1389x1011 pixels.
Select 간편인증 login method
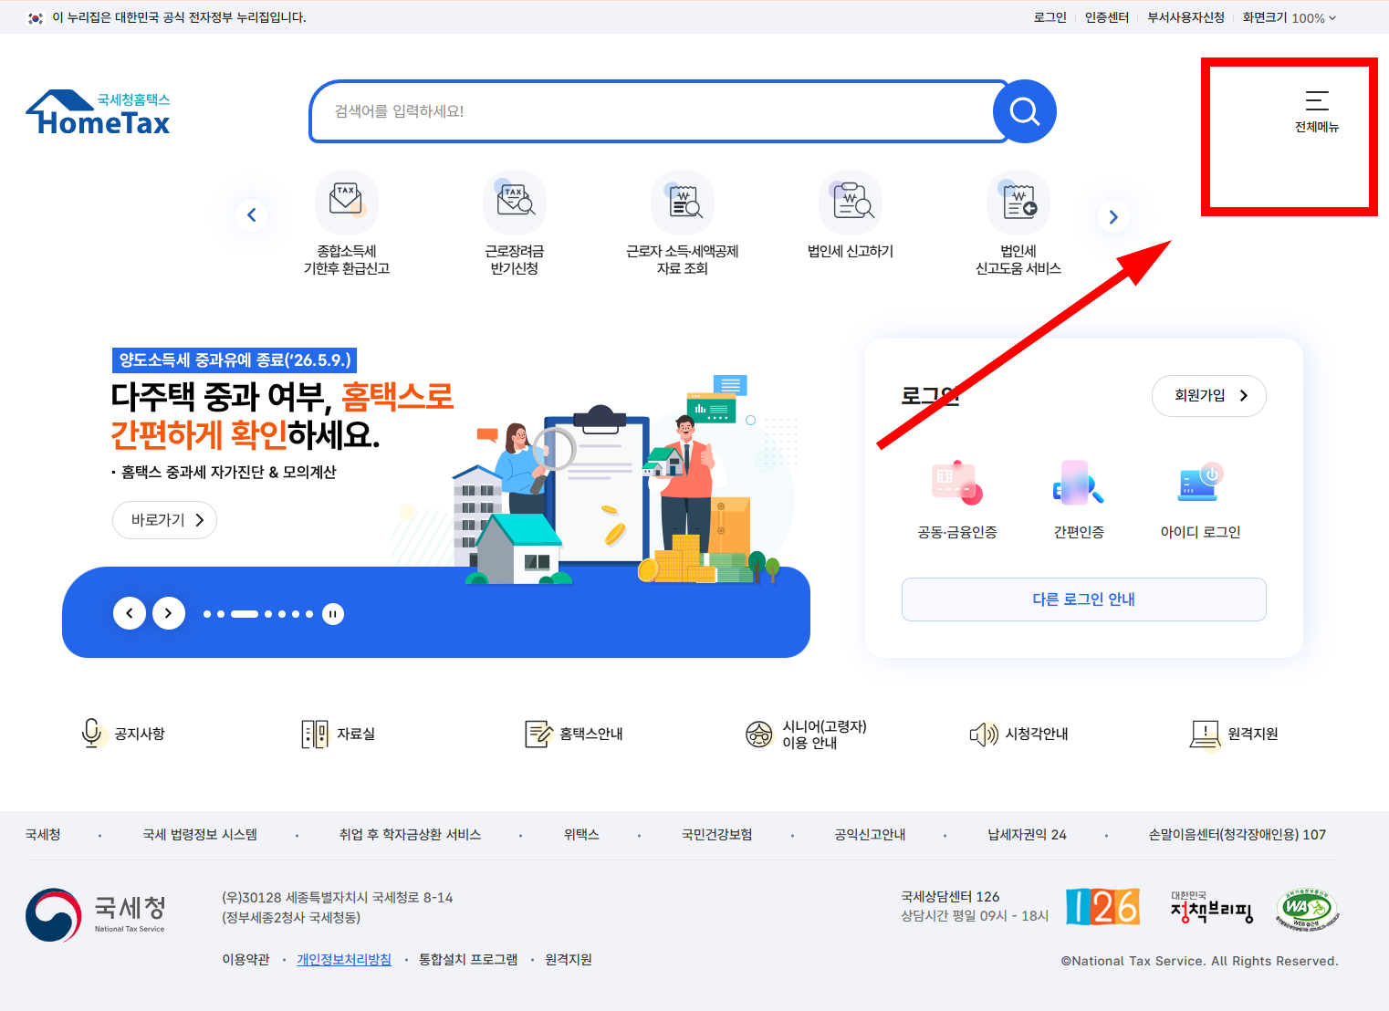(1078, 497)
